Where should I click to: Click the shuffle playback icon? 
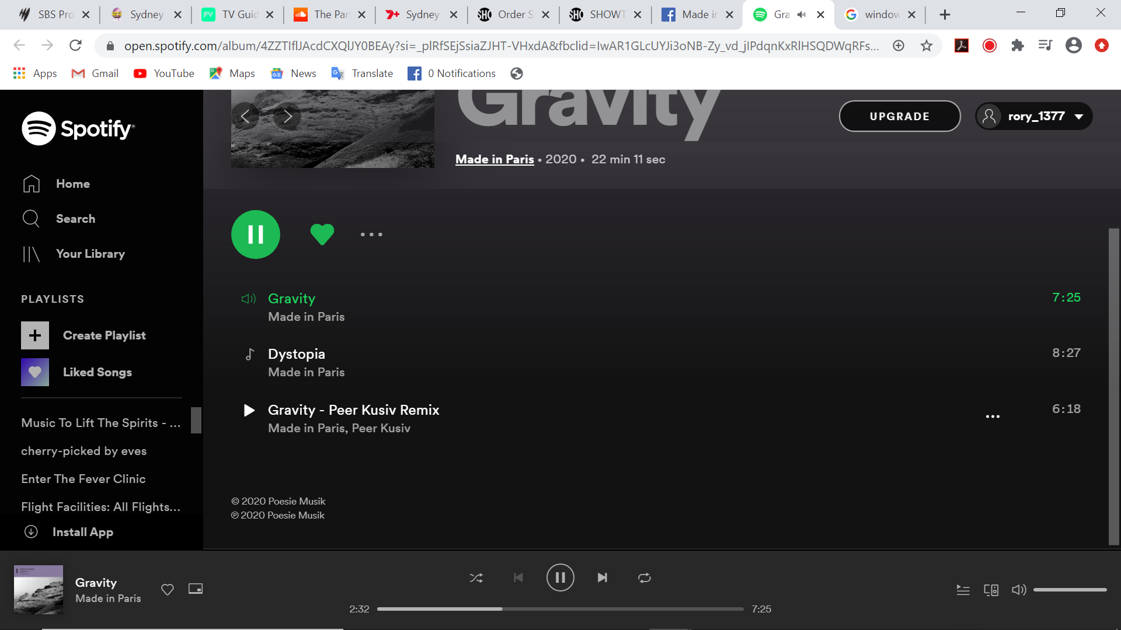[476, 577]
